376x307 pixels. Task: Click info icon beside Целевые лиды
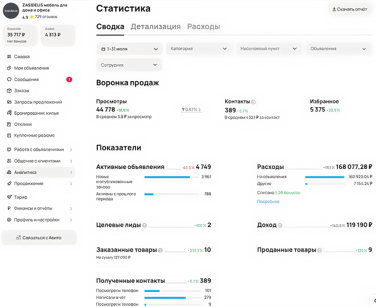point(144,226)
